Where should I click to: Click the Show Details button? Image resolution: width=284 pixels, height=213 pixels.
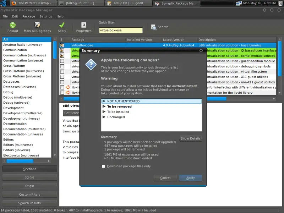[191, 138]
